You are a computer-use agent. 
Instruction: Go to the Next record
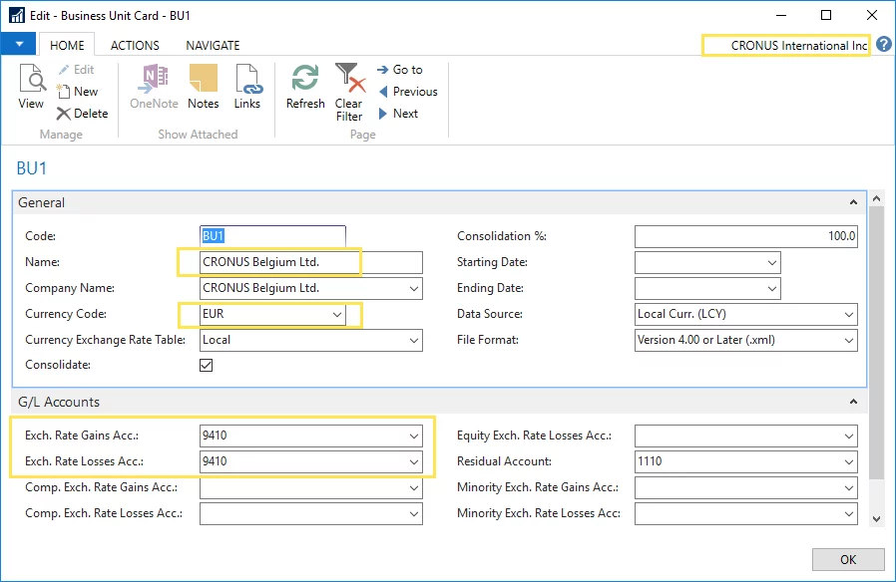tap(397, 114)
